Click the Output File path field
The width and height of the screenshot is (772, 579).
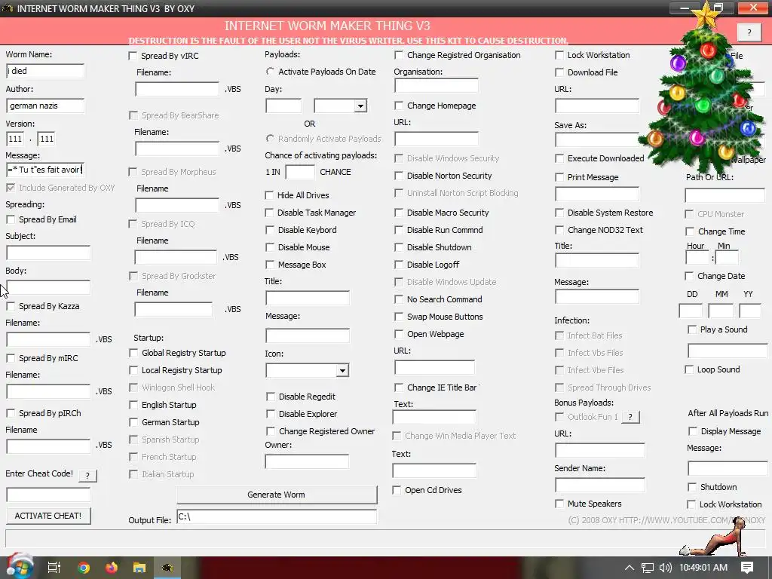point(277,516)
